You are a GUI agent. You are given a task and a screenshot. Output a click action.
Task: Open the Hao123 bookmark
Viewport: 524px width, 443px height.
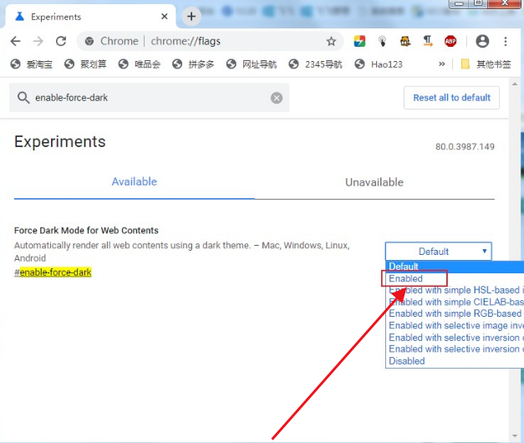coord(379,64)
